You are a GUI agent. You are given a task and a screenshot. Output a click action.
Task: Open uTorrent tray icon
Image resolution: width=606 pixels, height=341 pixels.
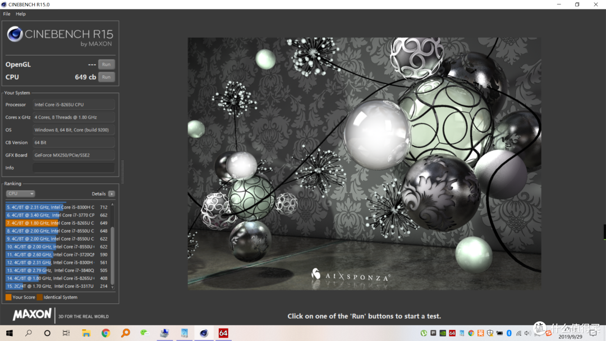[x=424, y=333]
